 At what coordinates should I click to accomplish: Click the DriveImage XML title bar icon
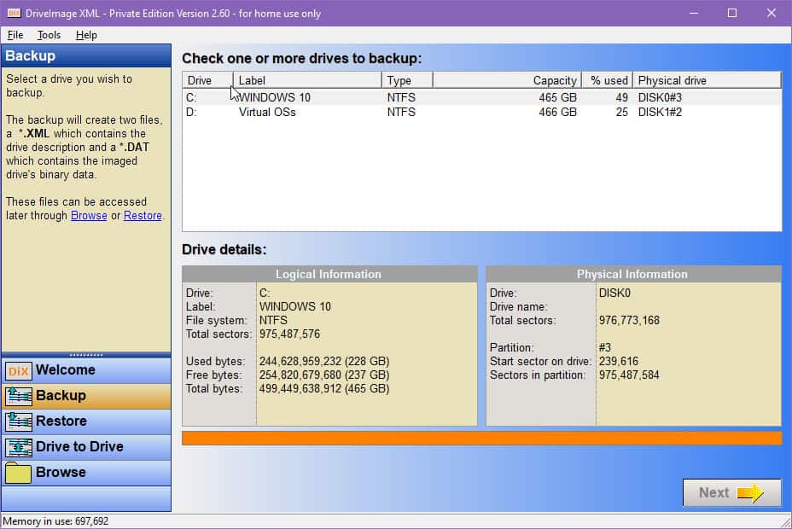pyautogui.click(x=14, y=13)
